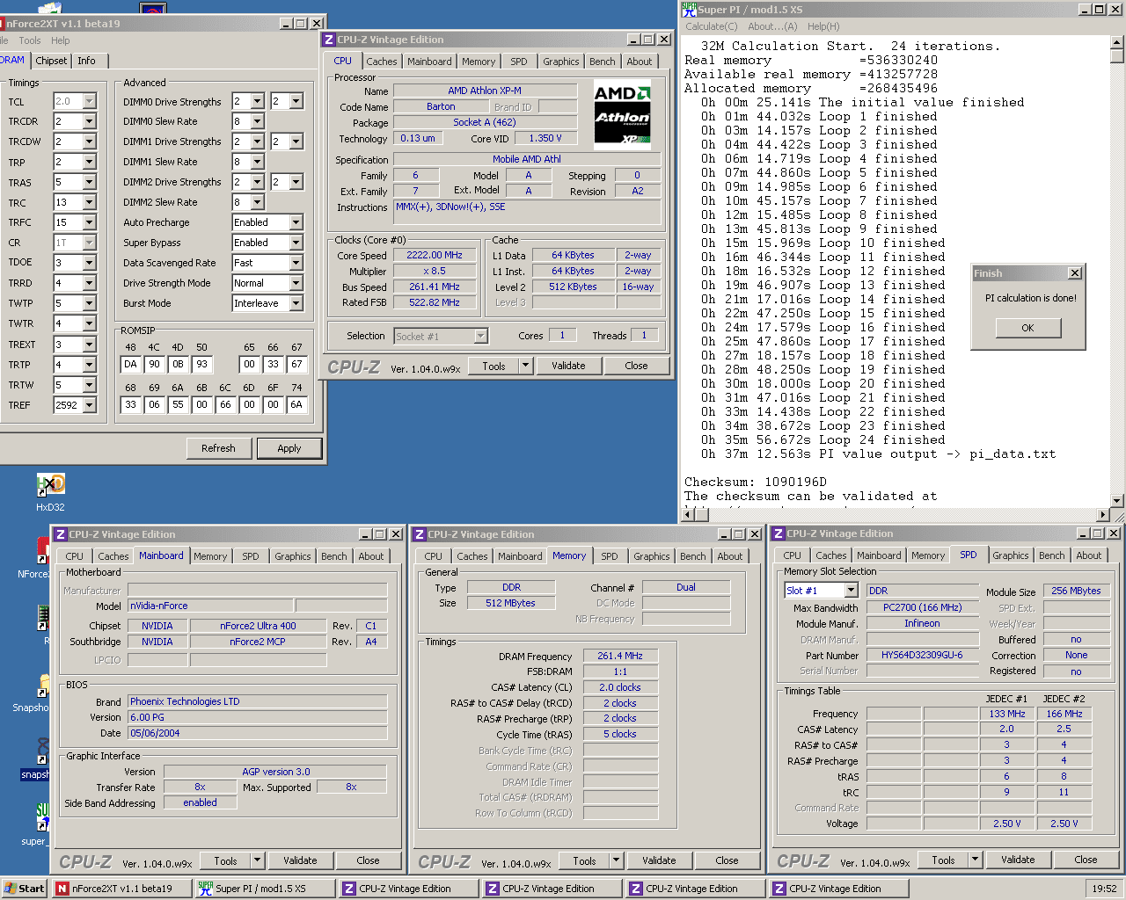This screenshot has width=1126, height=900.
Task: Click the part number 'HYS64D32309GU-6'
Action: (x=922, y=655)
